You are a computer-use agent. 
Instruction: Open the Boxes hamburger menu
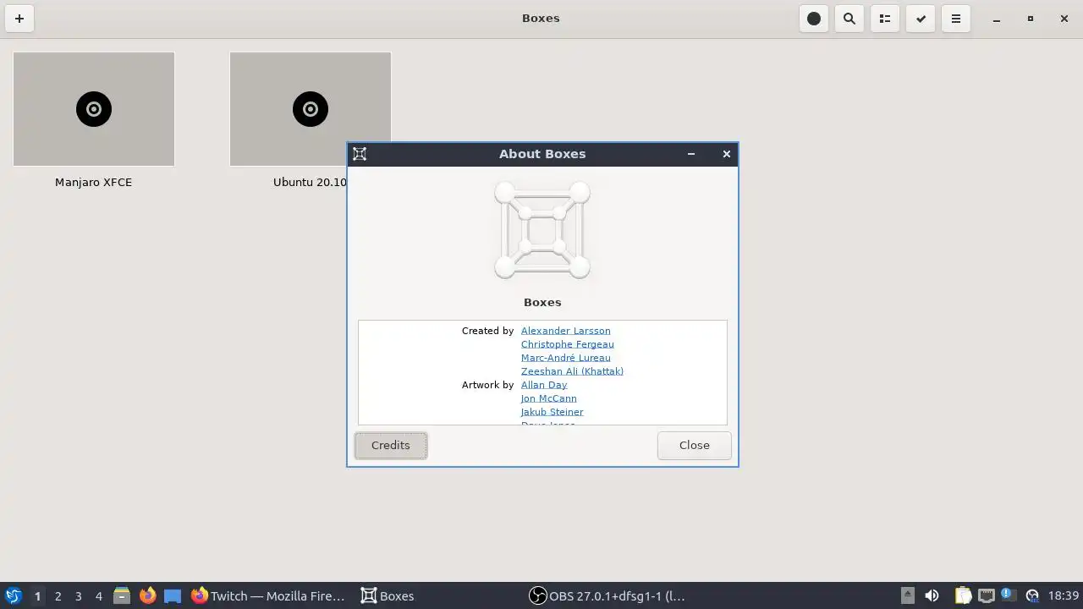pos(956,19)
